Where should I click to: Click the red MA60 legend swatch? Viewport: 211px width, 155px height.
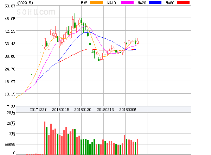tap(183, 2)
